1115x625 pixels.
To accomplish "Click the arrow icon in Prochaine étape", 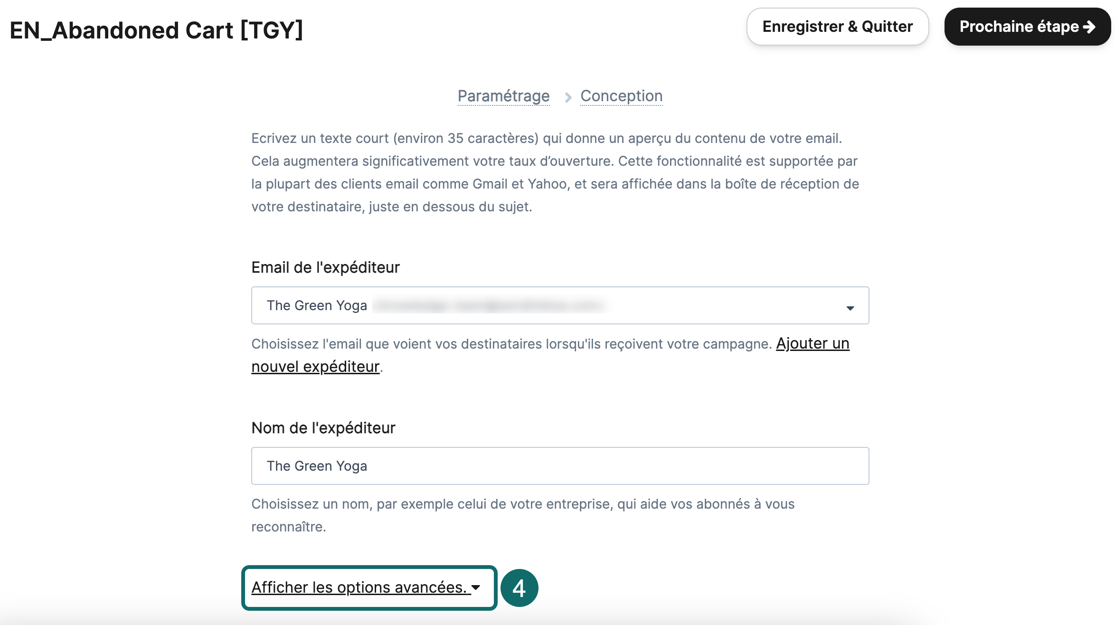I will [x=1089, y=27].
